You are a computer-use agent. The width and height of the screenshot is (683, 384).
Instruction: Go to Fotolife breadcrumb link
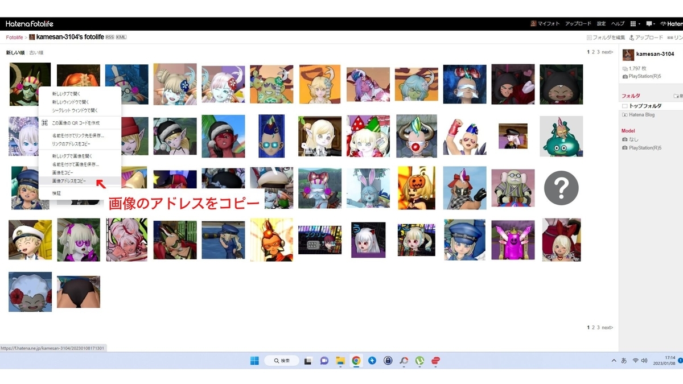click(x=14, y=37)
